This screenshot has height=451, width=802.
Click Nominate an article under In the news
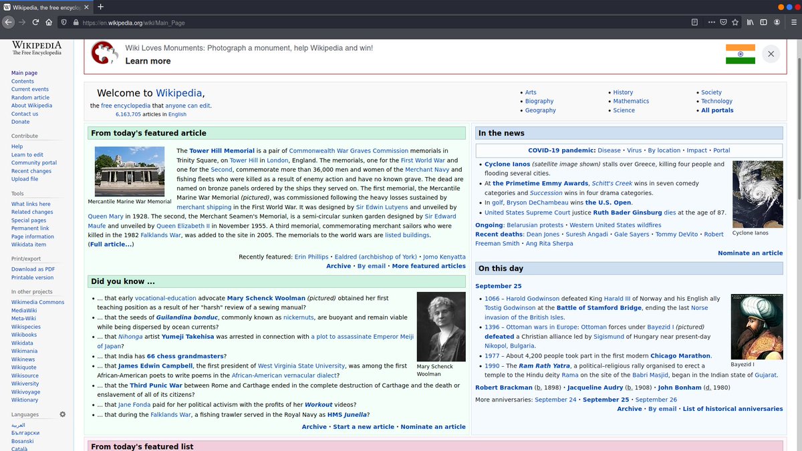750,253
